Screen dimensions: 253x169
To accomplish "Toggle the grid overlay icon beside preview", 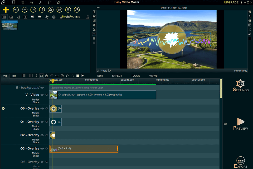I will (94, 39).
